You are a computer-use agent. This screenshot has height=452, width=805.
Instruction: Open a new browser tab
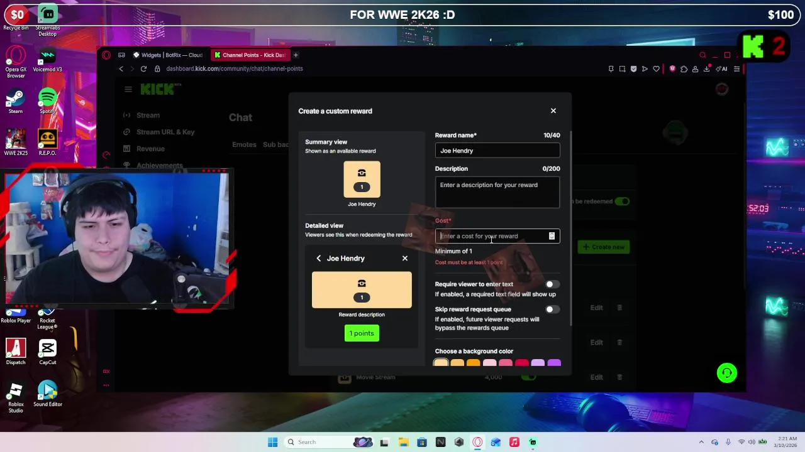[296, 55]
